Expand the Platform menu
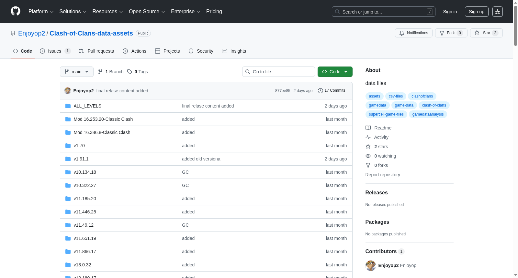This screenshot has height=278, width=518. [41, 12]
